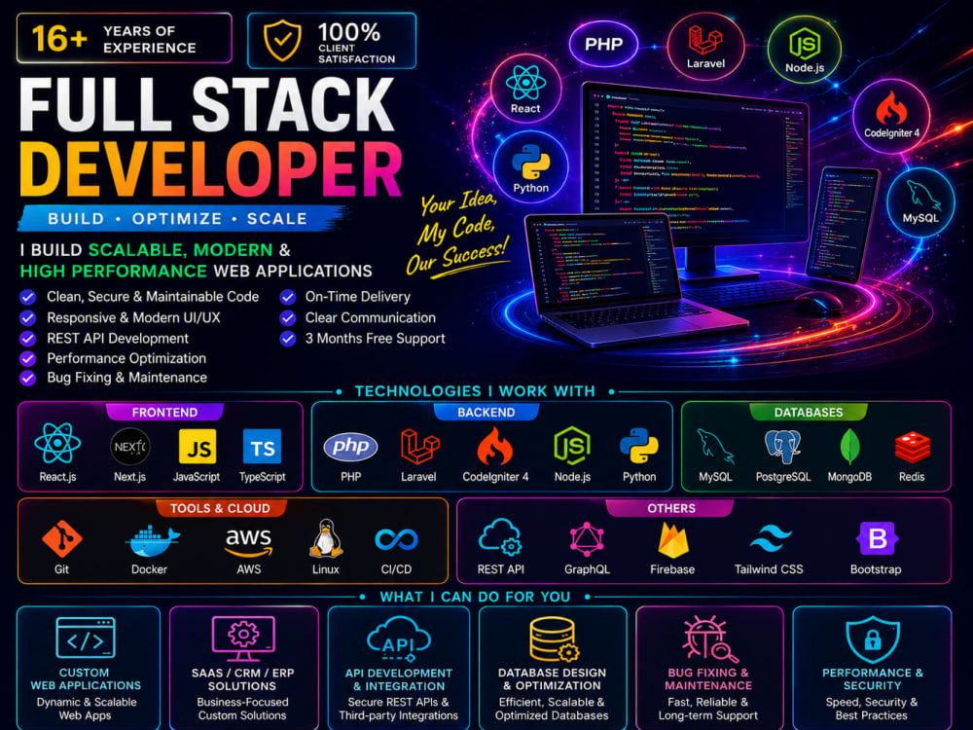The height and width of the screenshot is (730, 973).
Task: Click the MySQL dolphin in Databases section
Action: [715, 446]
